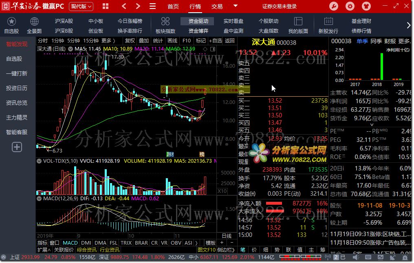Click the net inflow red bar of 净流入额
The width and height of the screenshot is (414, 263).
click(x=274, y=203)
